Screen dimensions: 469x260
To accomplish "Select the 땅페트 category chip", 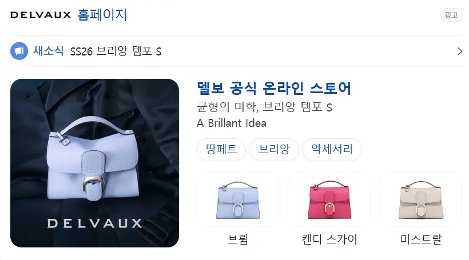I will pos(221,149).
